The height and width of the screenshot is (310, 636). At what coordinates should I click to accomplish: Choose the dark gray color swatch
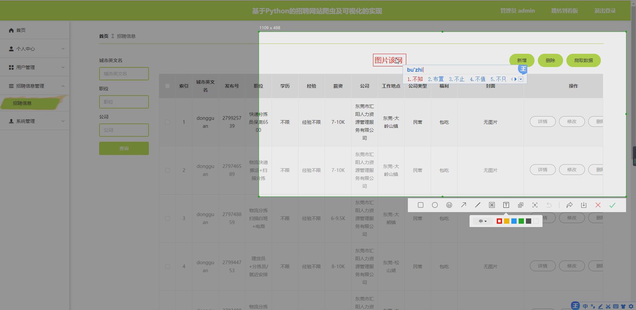528,221
